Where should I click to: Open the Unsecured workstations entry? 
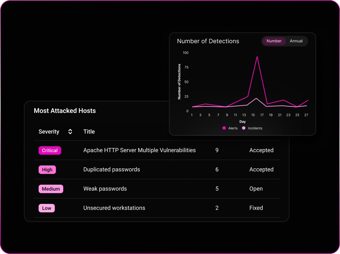(x=114, y=208)
